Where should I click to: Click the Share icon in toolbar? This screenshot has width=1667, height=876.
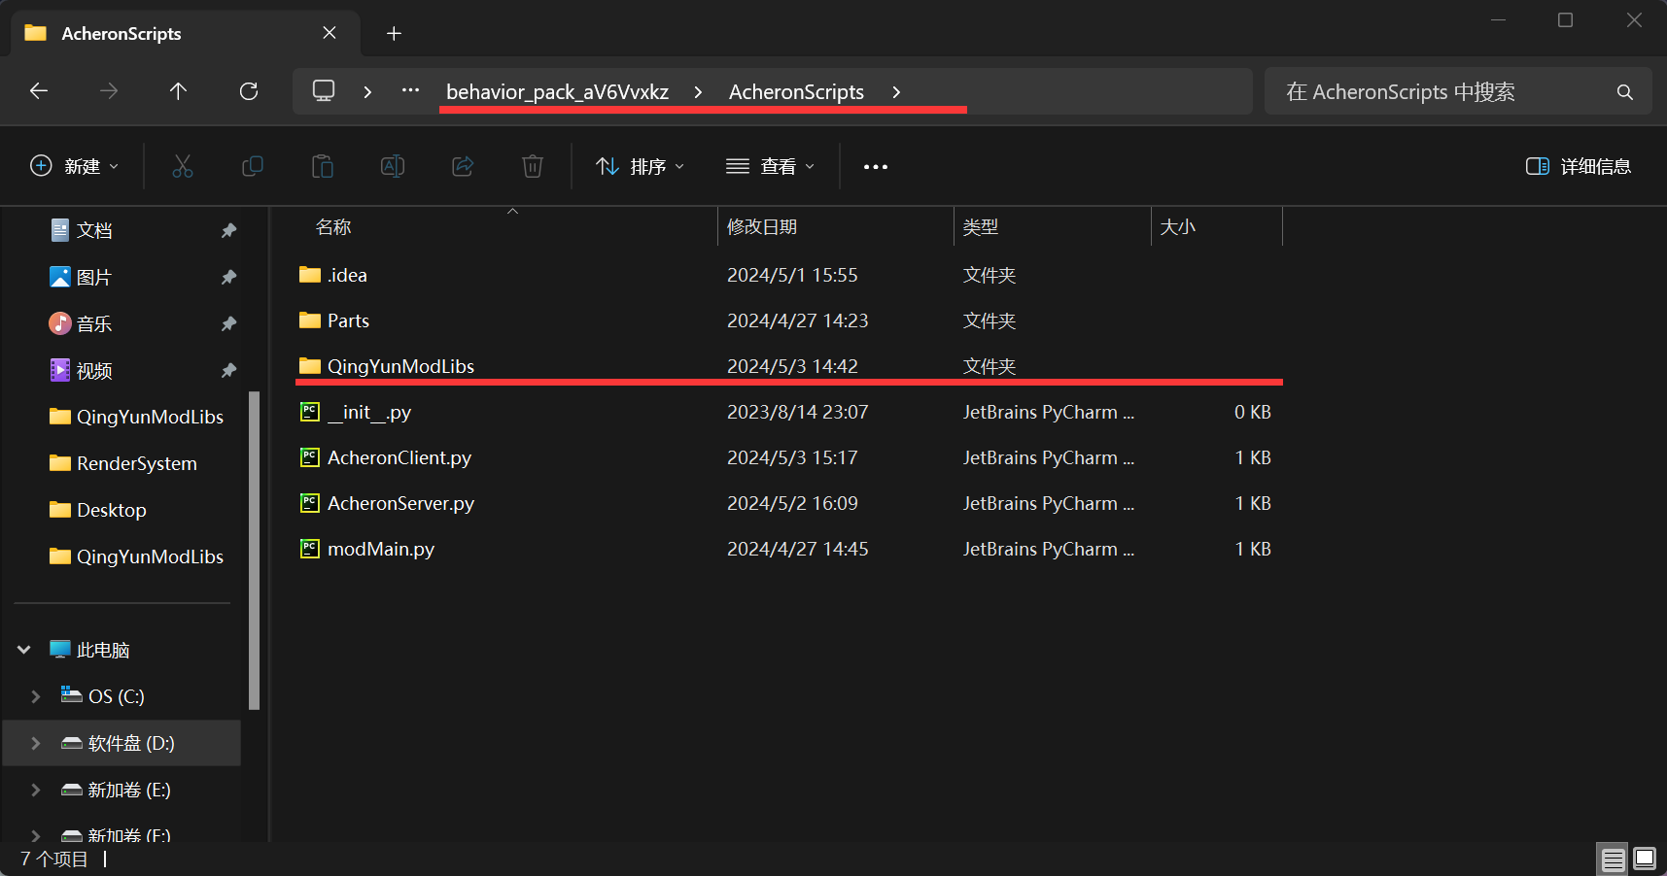pyautogui.click(x=463, y=166)
